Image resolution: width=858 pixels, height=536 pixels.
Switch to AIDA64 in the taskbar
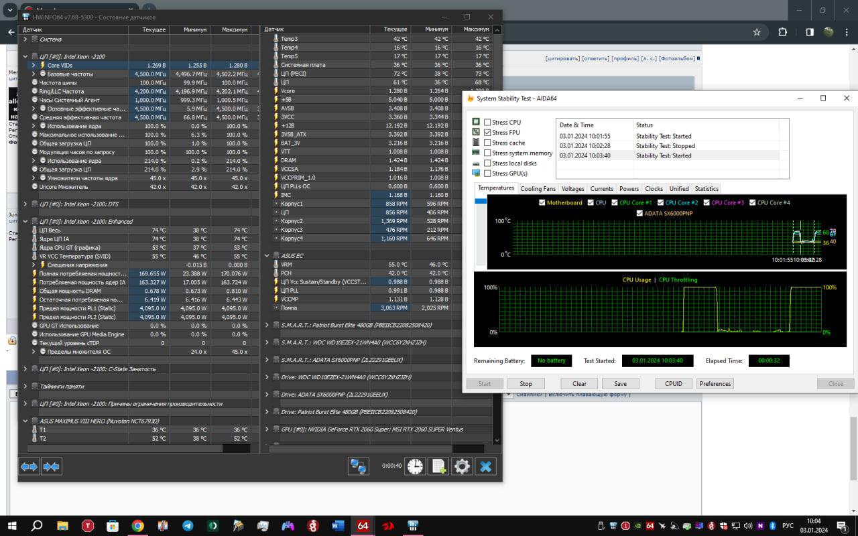click(x=363, y=526)
